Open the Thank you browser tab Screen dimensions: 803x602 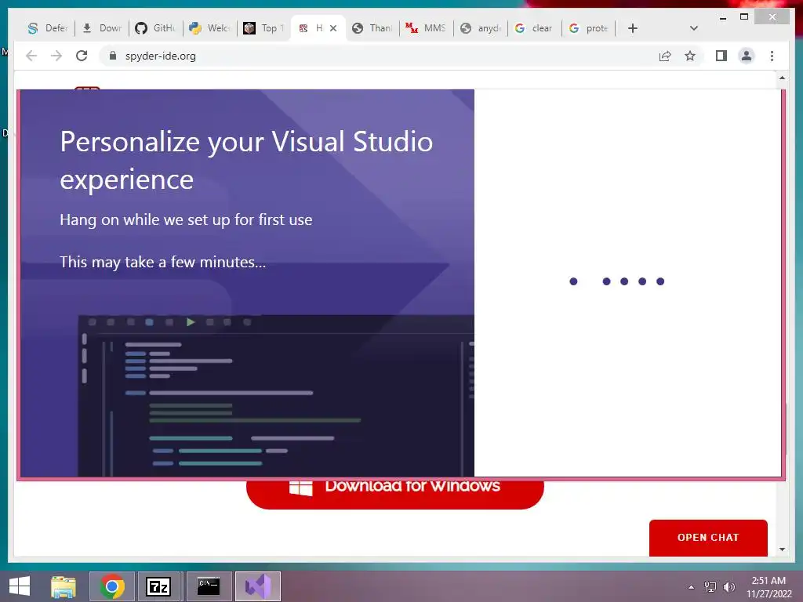tap(372, 28)
